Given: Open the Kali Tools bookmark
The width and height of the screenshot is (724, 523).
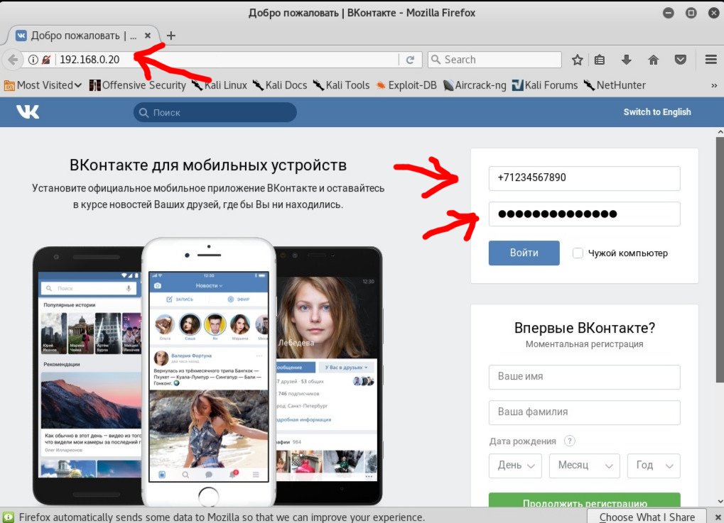Looking at the screenshot, I should (x=341, y=85).
